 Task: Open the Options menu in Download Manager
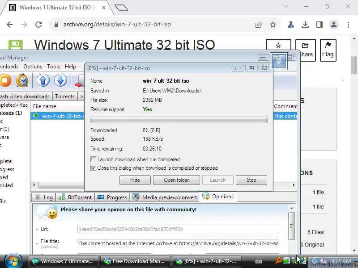(x=33, y=67)
